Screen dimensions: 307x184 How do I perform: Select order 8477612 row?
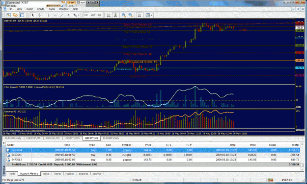153,160
